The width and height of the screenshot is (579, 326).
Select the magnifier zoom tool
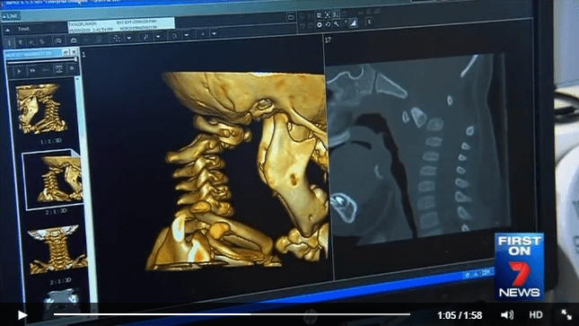[x=145, y=37]
